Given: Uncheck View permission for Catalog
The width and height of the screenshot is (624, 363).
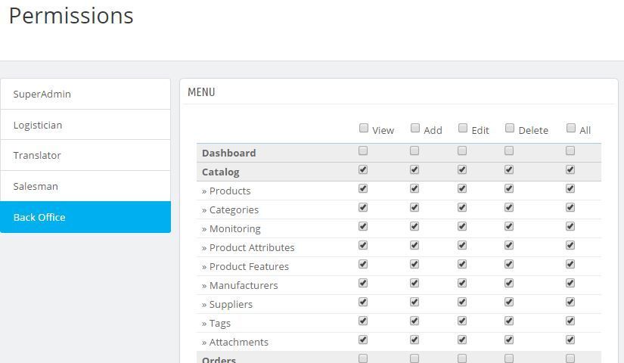Looking at the screenshot, I should pyautogui.click(x=363, y=170).
